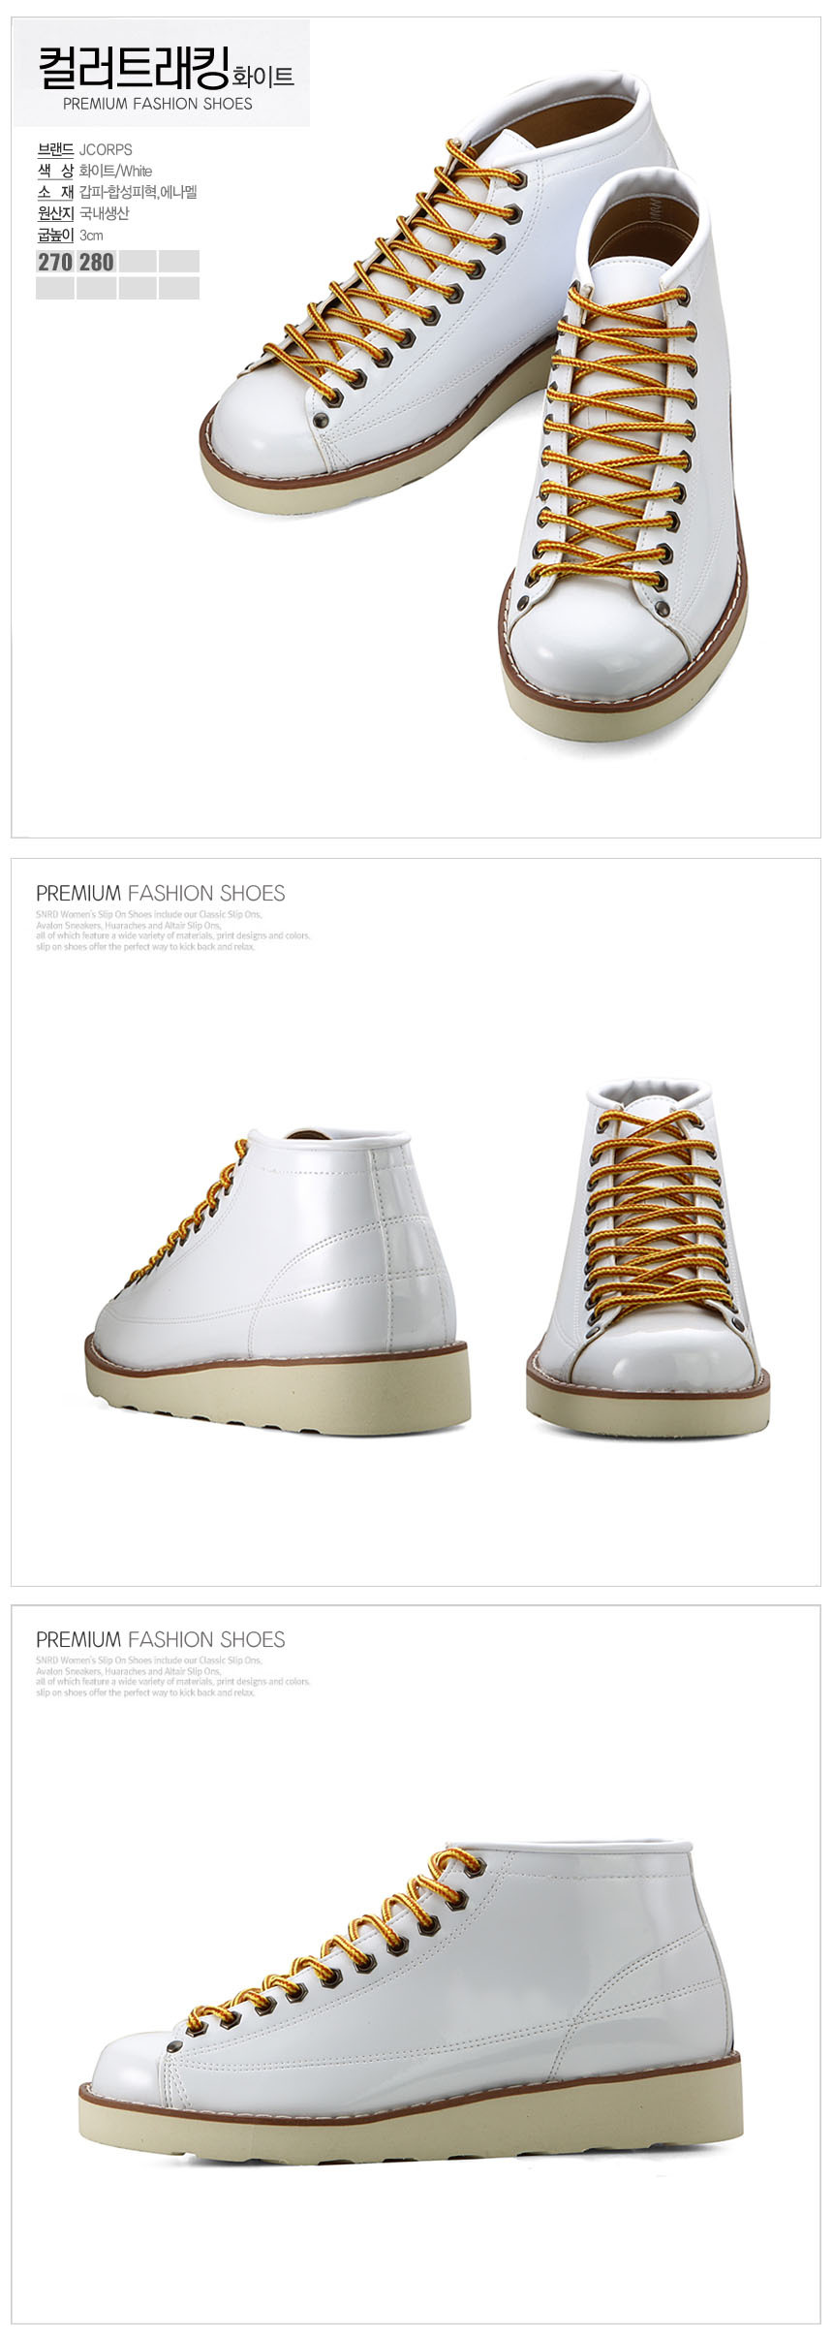The image size is (833, 2340).
Task: Click the 소재 material label
Action: tap(55, 193)
